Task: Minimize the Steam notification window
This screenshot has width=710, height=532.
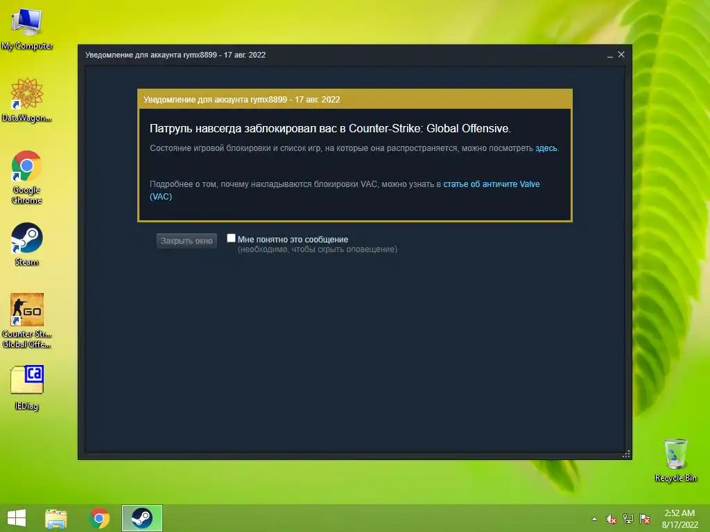Action: (x=610, y=55)
